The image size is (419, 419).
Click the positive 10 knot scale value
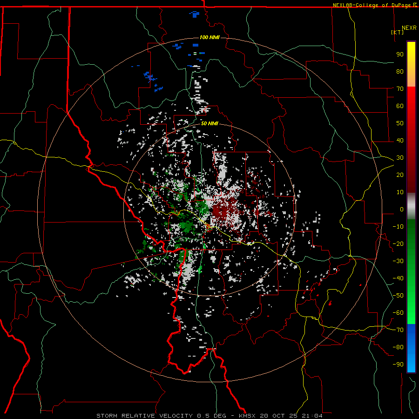coord(400,192)
